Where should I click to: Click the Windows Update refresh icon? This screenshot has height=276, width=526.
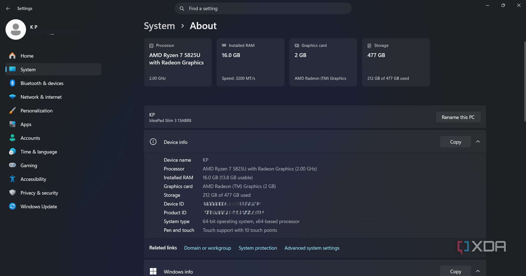[12, 206]
